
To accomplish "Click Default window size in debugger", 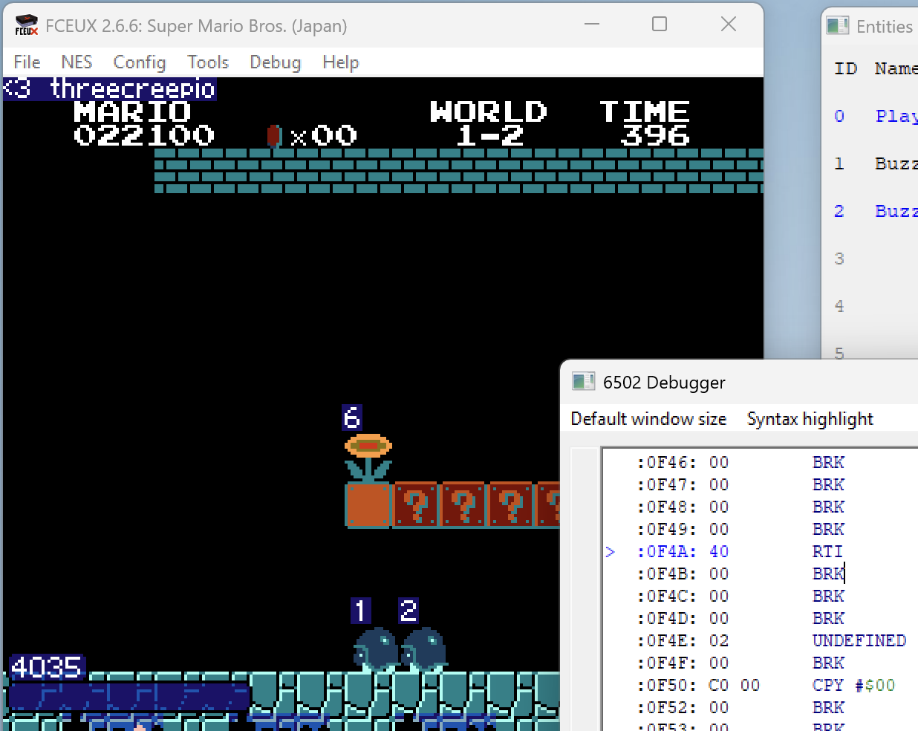I will [x=648, y=419].
